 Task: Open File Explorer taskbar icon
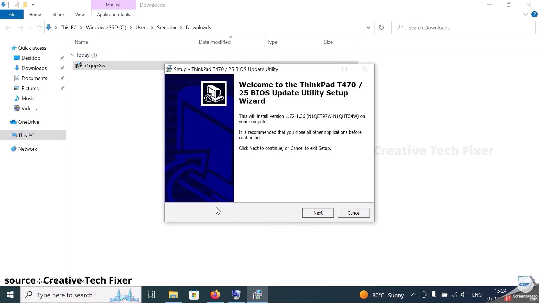tap(173, 295)
